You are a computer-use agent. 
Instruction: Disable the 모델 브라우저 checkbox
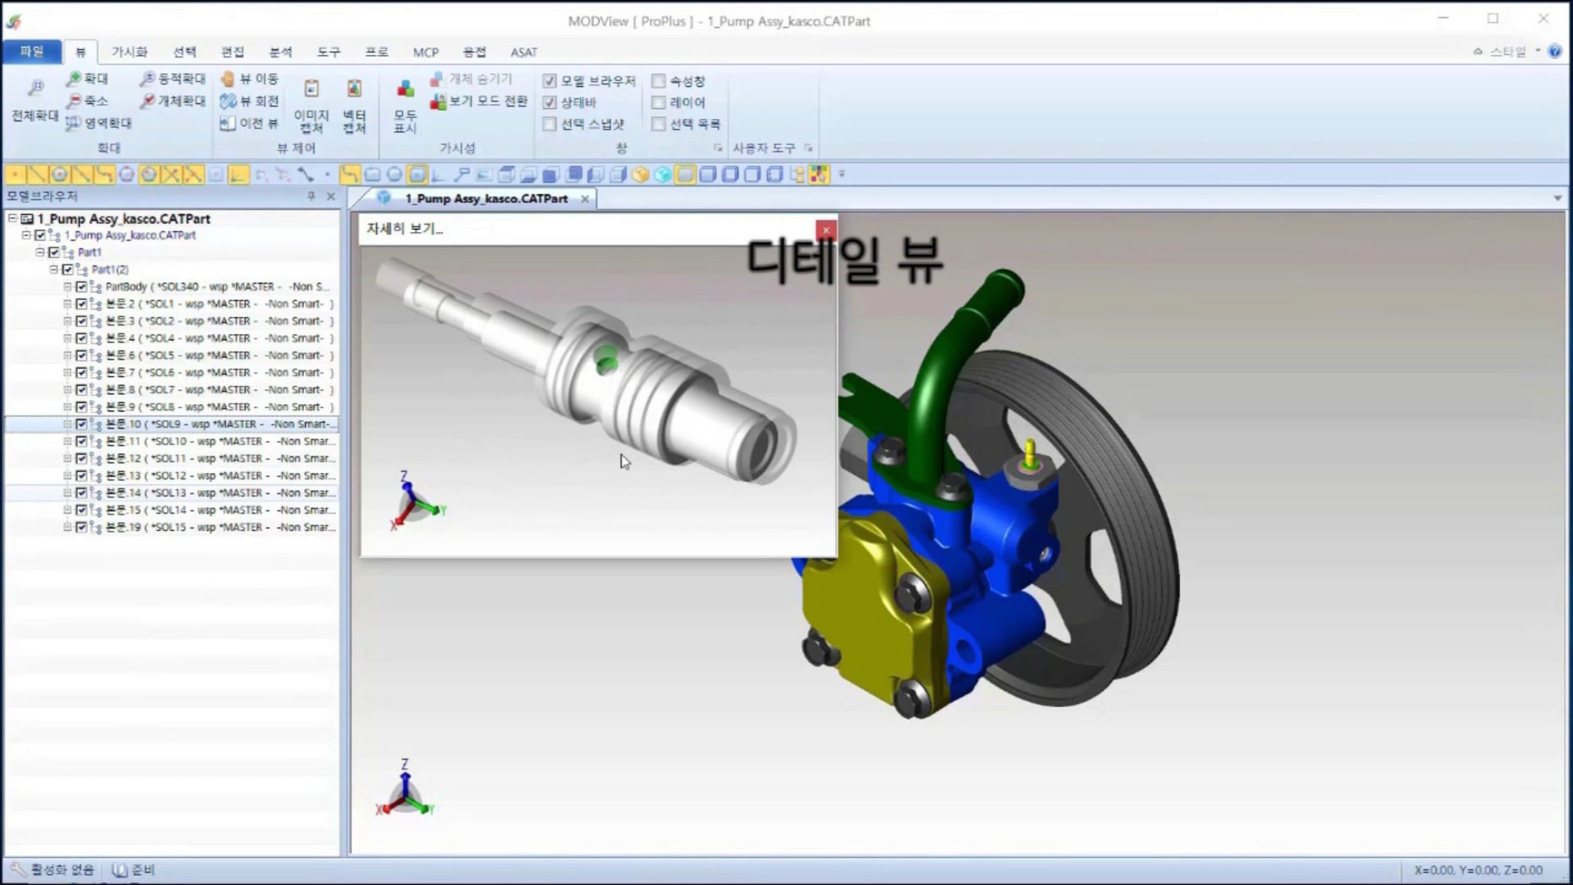pos(550,80)
